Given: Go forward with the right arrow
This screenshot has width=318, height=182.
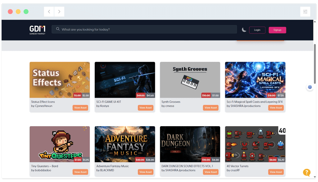Looking at the screenshot, I should point(59,11).
